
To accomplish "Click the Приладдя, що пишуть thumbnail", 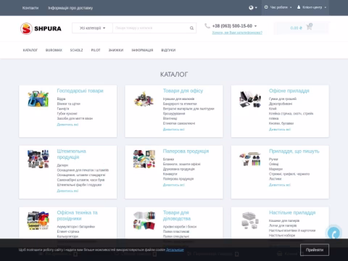I will click(x=250, y=159).
